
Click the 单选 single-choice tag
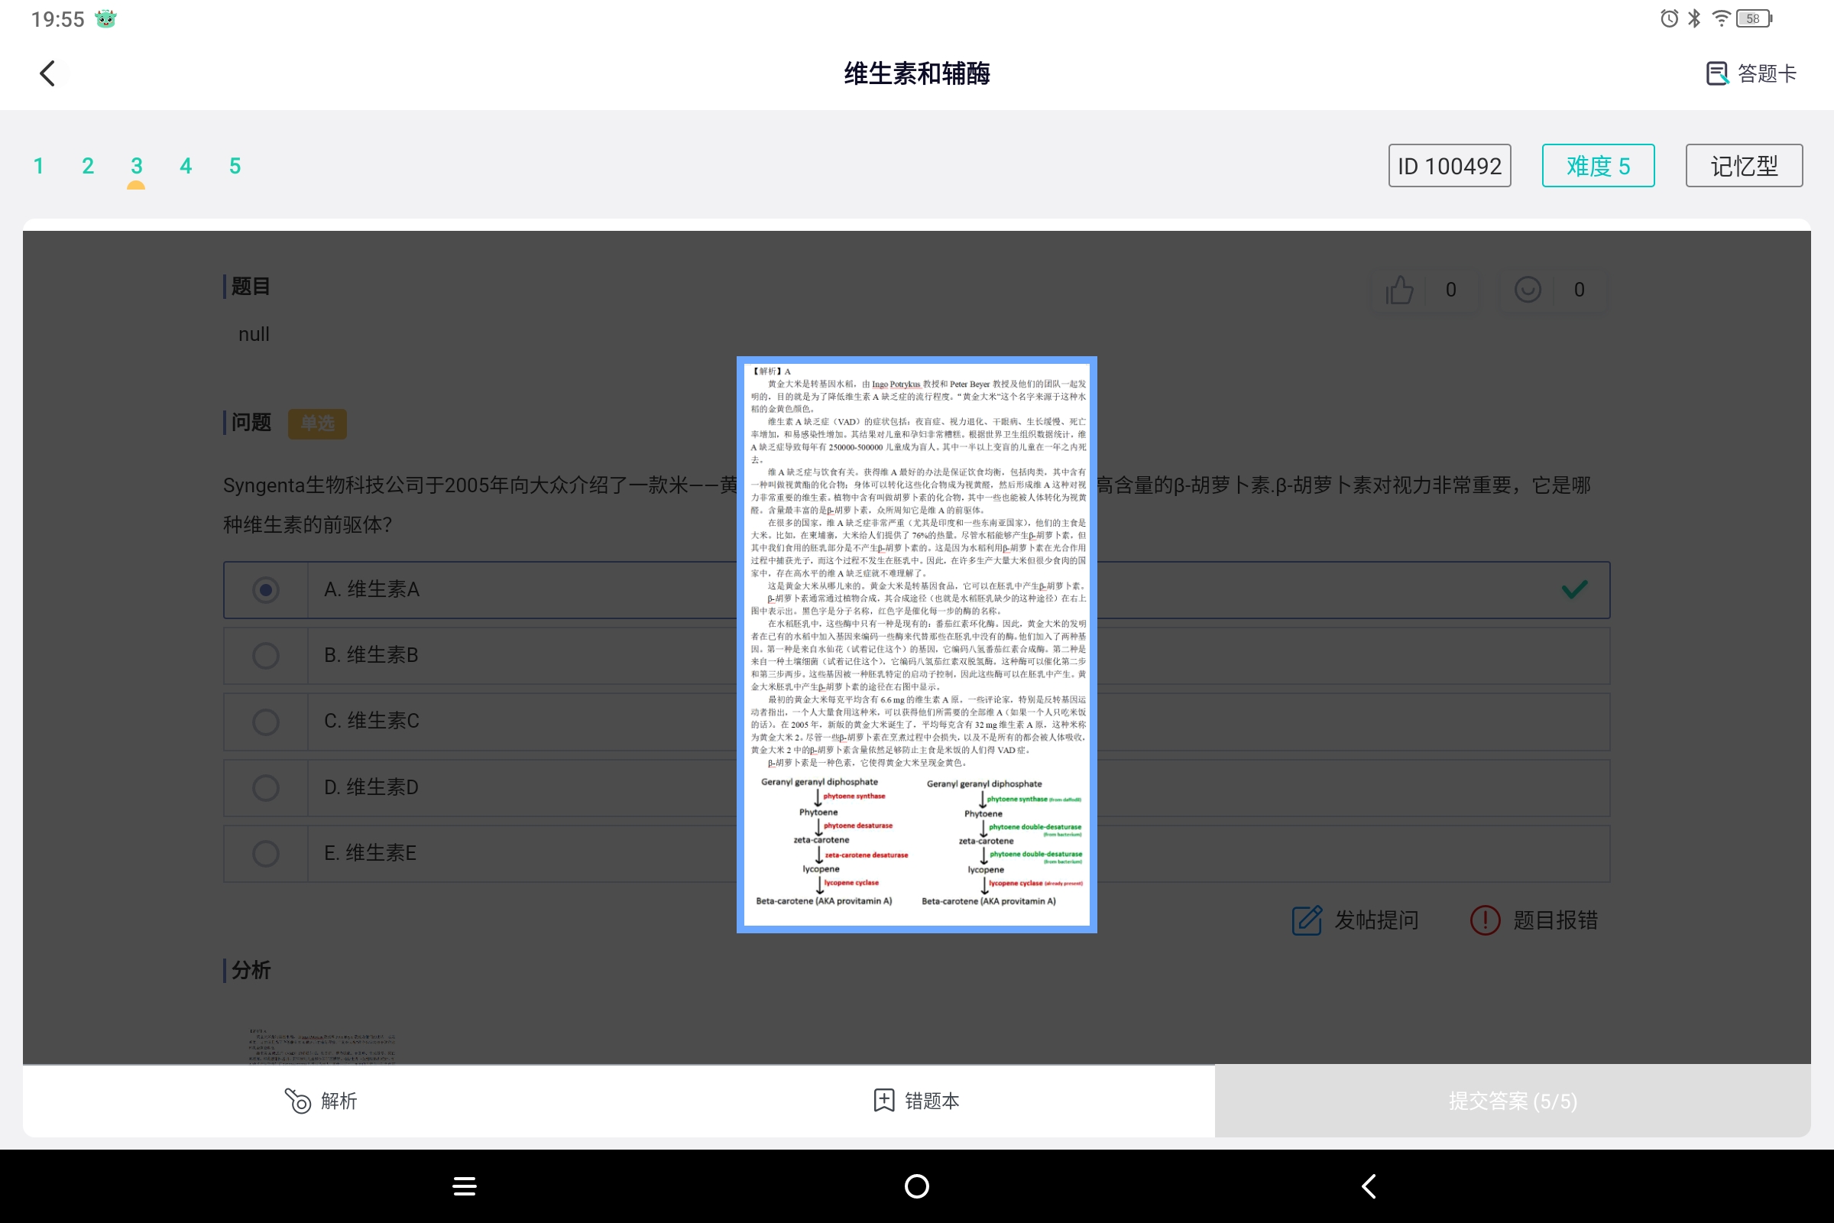tap(317, 423)
